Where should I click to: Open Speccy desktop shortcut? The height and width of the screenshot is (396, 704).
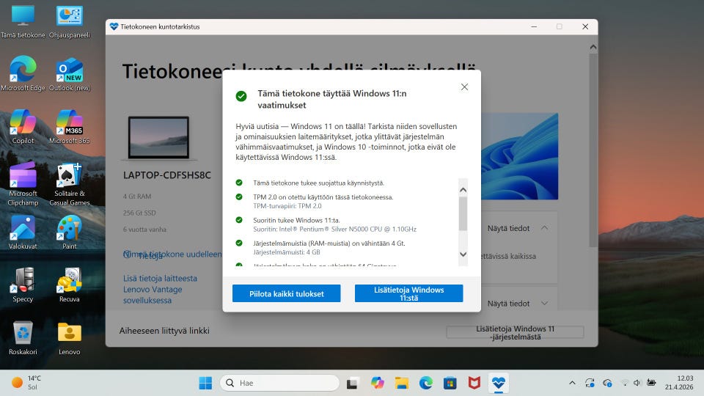click(23, 285)
